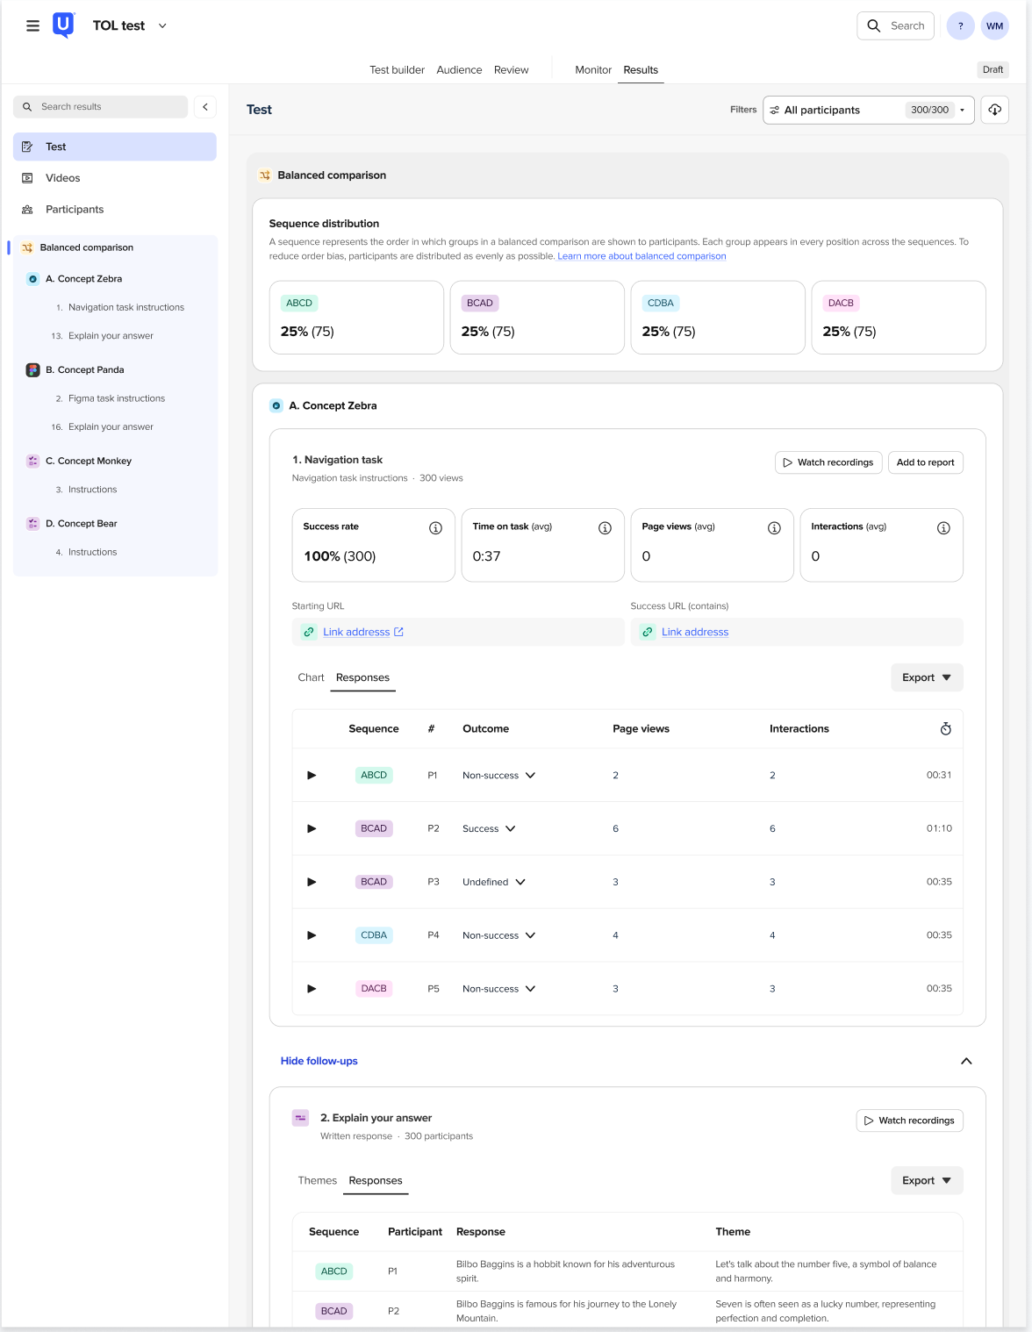The height and width of the screenshot is (1332, 1032).
Task: Collapse follow-ups using the chevron up arrow
Action: [966, 1061]
